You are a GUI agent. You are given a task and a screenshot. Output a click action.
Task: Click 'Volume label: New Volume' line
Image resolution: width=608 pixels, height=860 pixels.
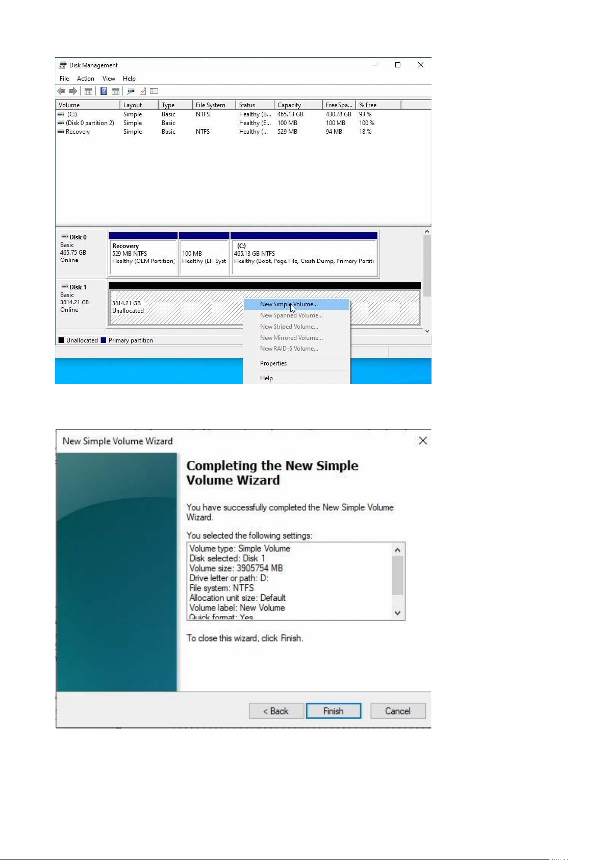point(237,608)
